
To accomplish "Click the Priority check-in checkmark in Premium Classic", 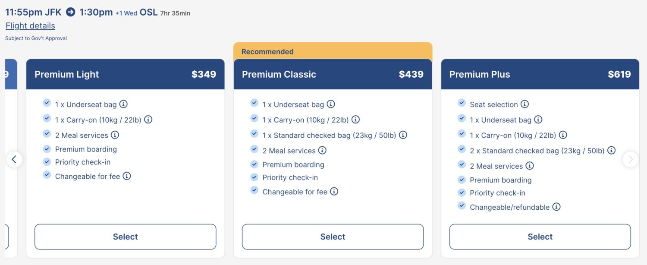I will tap(254, 177).
